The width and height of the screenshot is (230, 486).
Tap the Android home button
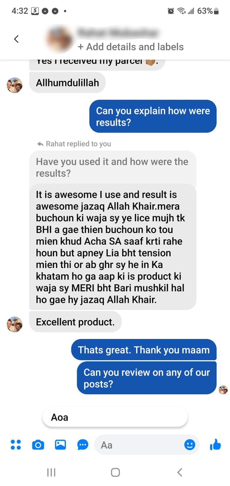115,472
